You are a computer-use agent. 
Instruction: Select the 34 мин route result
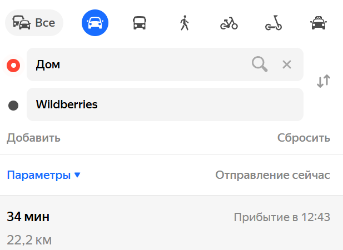tap(28, 217)
